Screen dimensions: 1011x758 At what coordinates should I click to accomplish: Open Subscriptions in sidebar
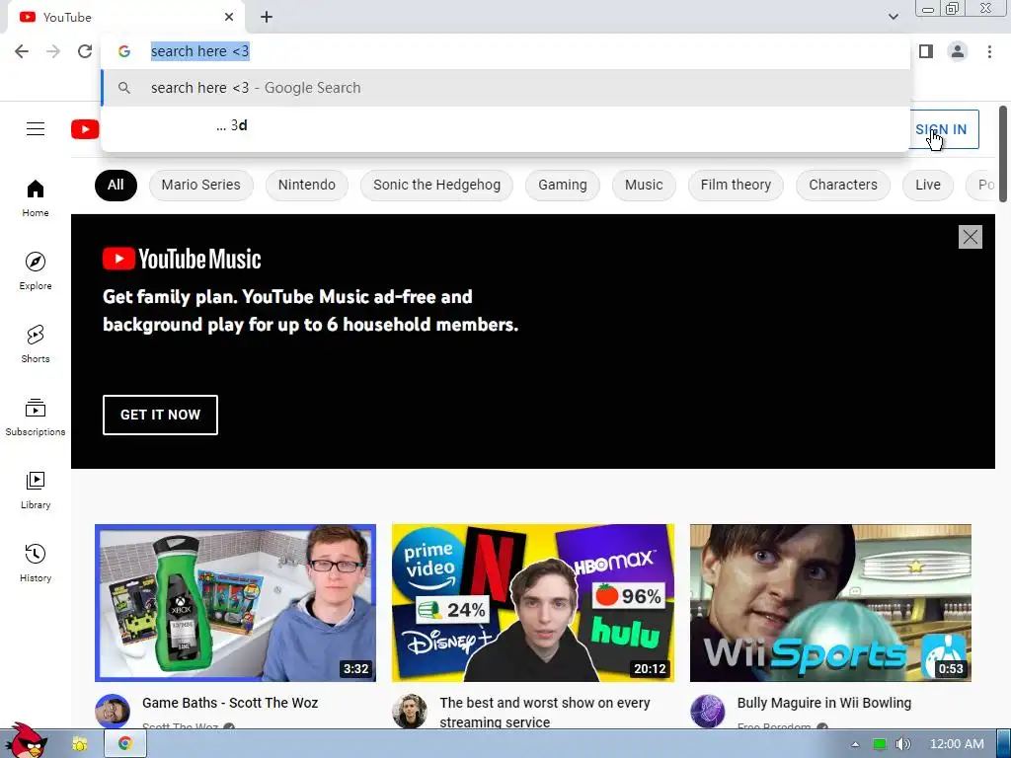click(x=36, y=417)
